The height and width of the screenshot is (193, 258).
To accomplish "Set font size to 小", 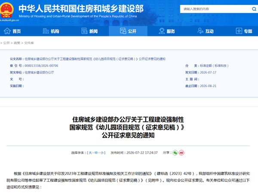I will coord(102,153).
